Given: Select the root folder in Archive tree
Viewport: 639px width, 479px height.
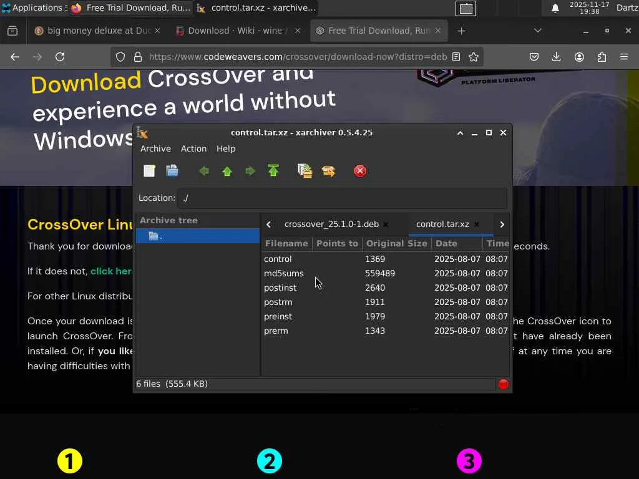Looking at the screenshot, I should tap(198, 236).
